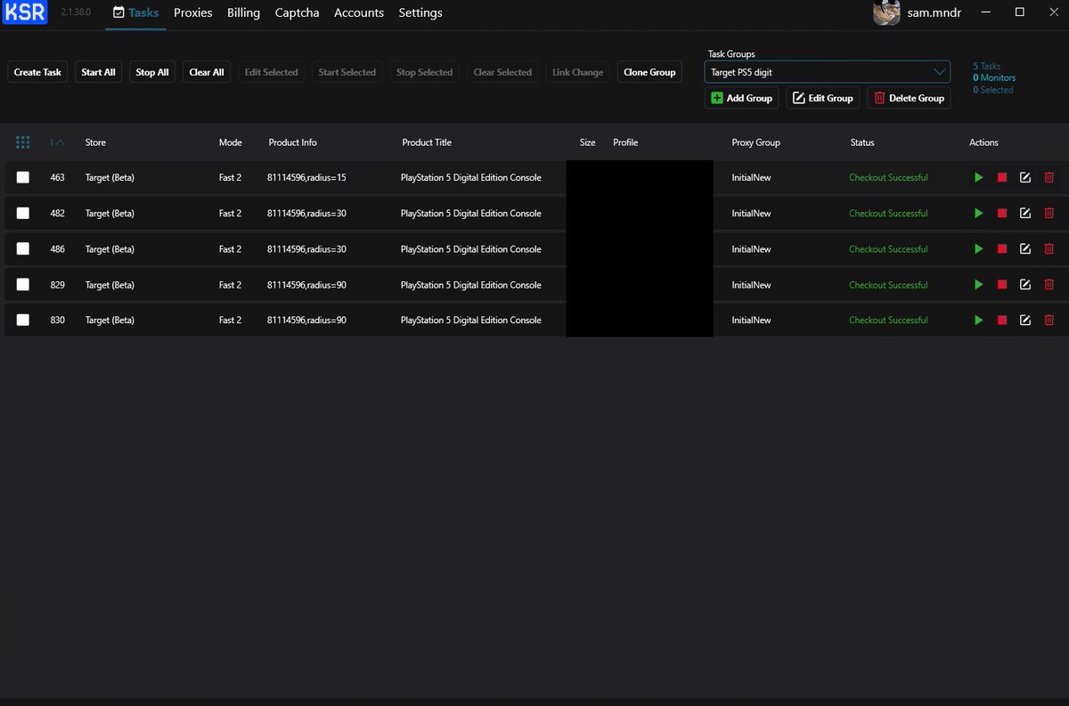This screenshot has width=1069, height=706.
Task: Click Add Group button
Action: [741, 98]
